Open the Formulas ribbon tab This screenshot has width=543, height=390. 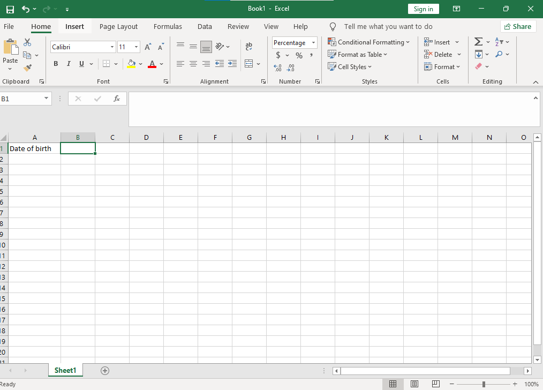[168, 26]
